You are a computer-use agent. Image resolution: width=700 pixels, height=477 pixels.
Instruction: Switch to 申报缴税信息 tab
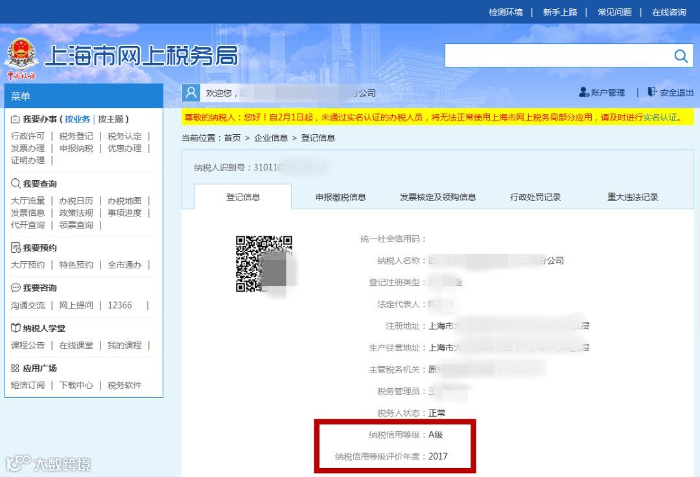tap(341, 197)
